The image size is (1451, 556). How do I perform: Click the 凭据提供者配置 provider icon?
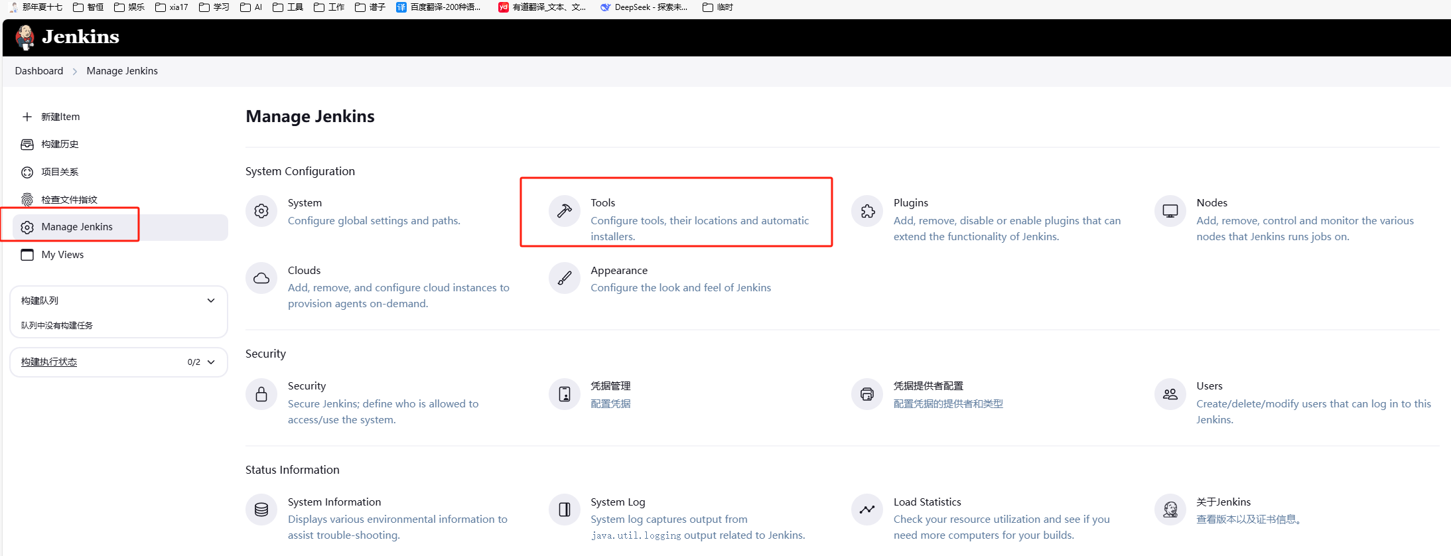867,394
